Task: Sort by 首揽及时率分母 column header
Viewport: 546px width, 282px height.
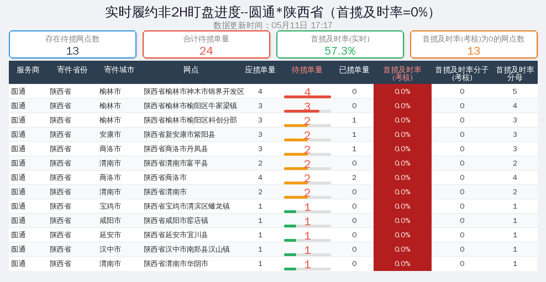Action: point(514,73)
